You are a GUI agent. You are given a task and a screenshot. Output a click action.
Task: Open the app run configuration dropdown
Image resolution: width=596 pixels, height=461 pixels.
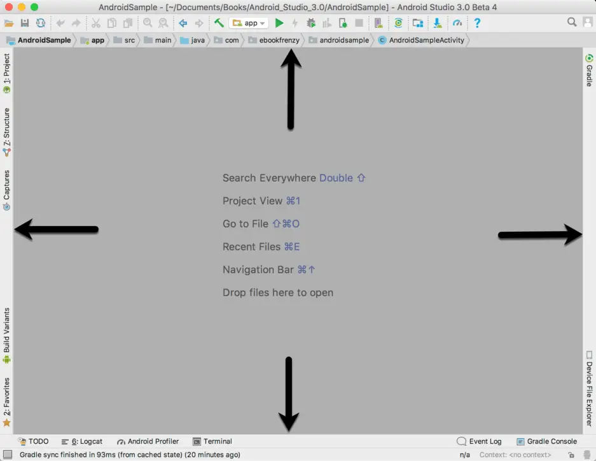pyautogui.click(x=249, y=23)
